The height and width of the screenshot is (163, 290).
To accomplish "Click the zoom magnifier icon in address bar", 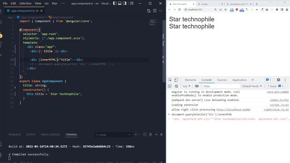I will tap(215, 10).
